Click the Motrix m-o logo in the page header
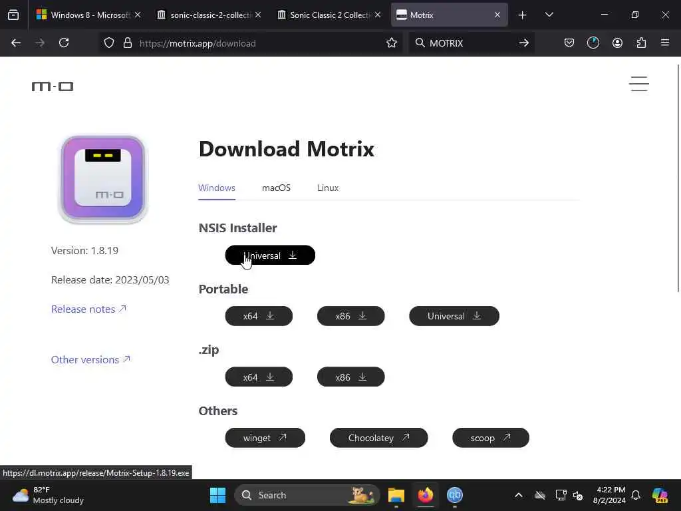The image size is (681, 511). coord(53,86)
